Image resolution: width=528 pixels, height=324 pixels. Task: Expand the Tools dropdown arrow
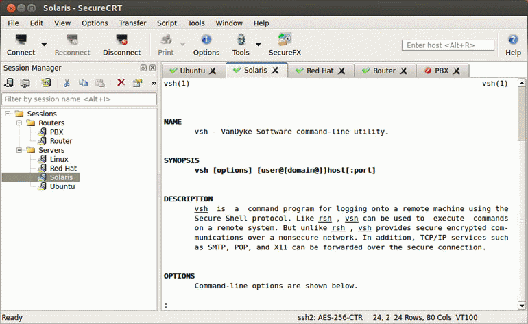click(x=258, y=44)
